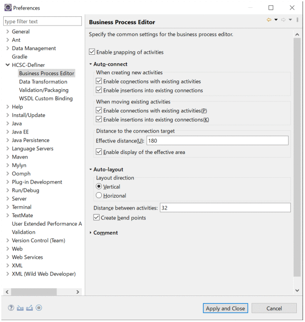305x322 pixels.
Task: Click the Oomph preference recorder icon
Action: [39, 308]
